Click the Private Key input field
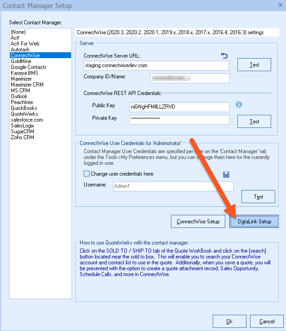Viewport: 286px width, 331px height. (179, 120)
